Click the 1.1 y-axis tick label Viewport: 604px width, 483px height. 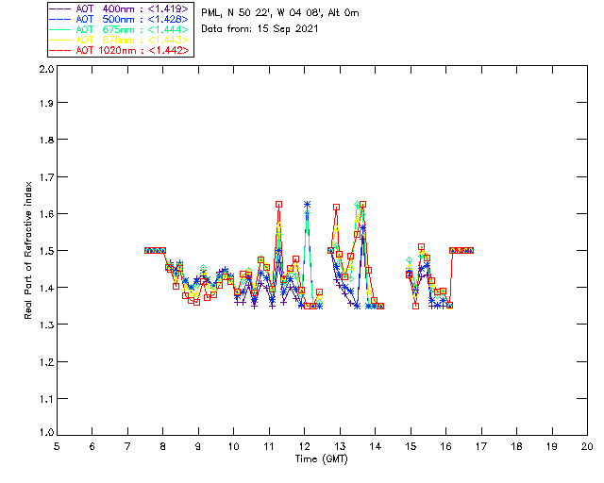(46, 399)
